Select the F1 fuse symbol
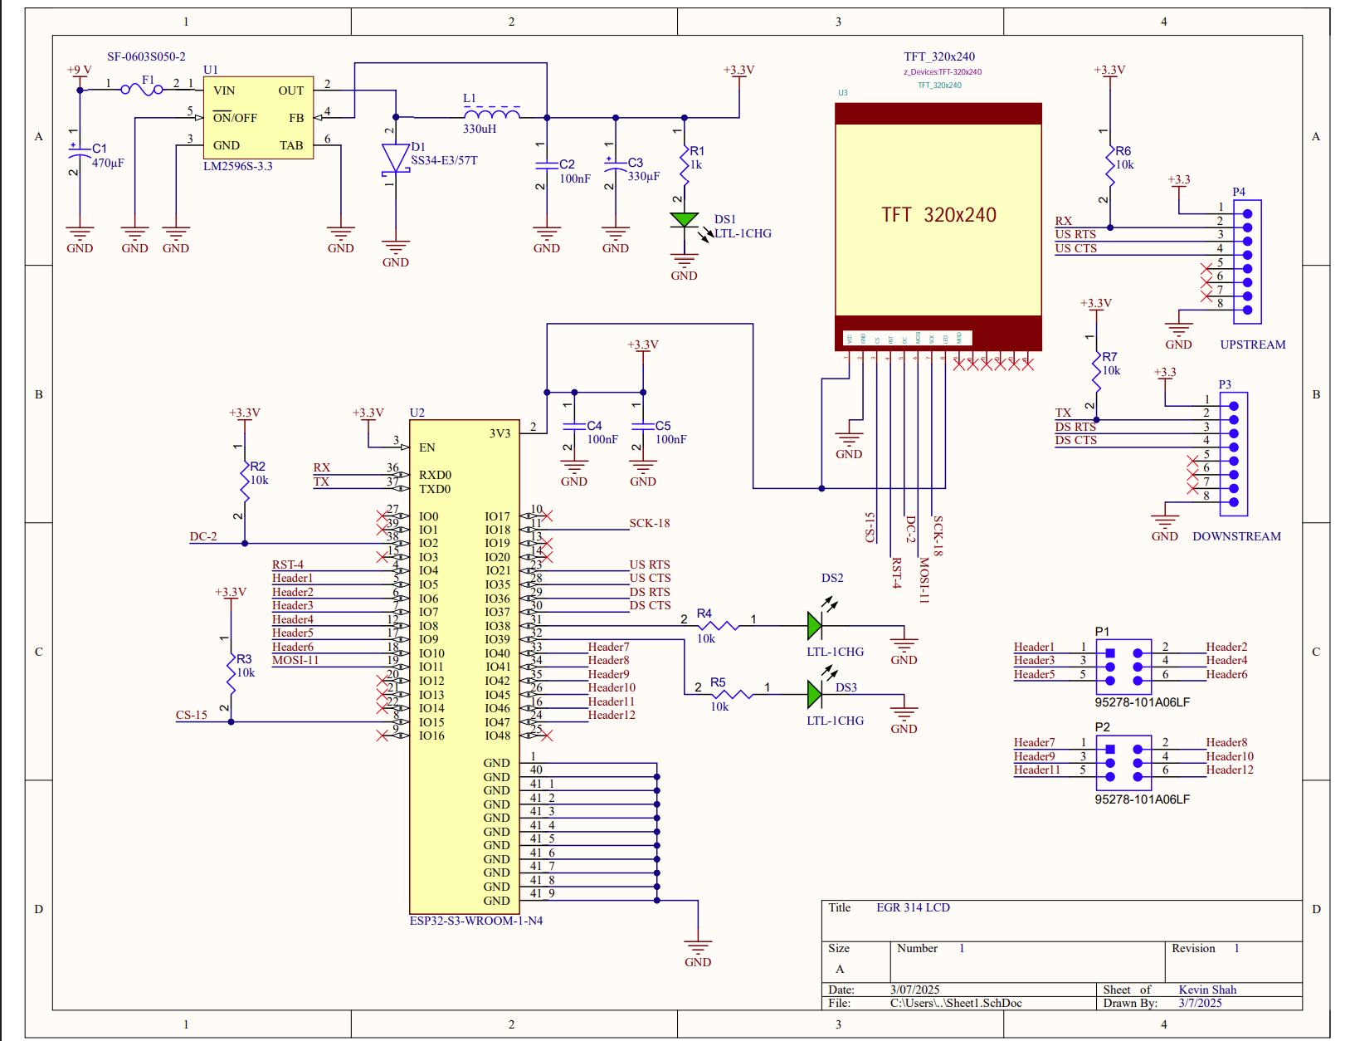The height and width of the screenshot is (1041, 1350). coord(141,90)
